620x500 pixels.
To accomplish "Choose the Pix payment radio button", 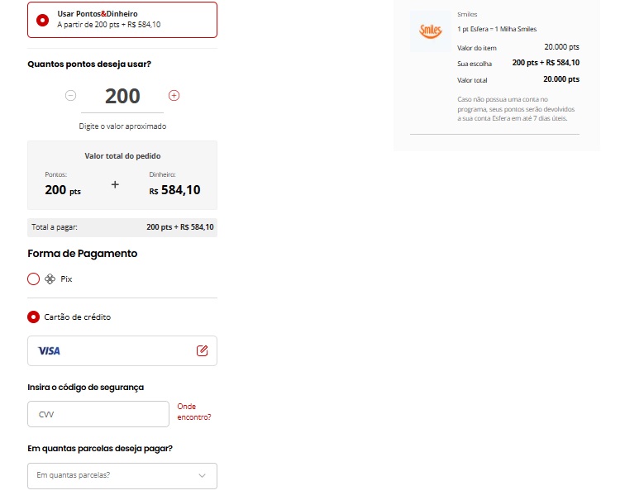I will point(33,279).
